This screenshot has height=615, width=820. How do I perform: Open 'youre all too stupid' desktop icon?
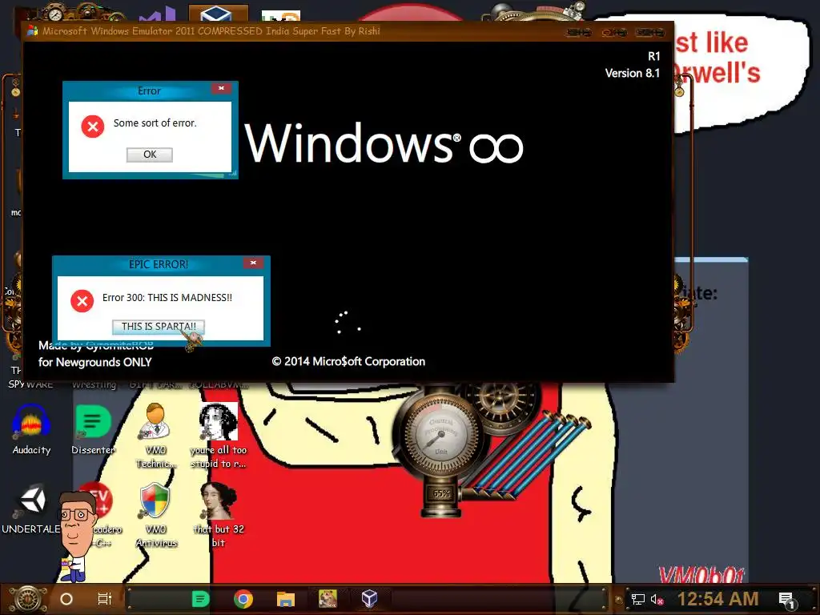click(218, 435)
